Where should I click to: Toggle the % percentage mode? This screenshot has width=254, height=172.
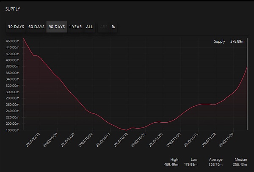(113, 27)
